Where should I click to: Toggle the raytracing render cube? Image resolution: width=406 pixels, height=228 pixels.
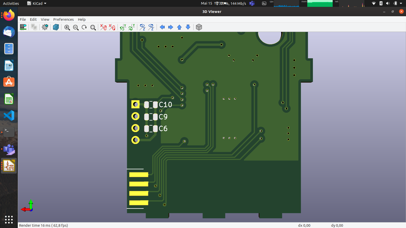[x=56, y=27]
